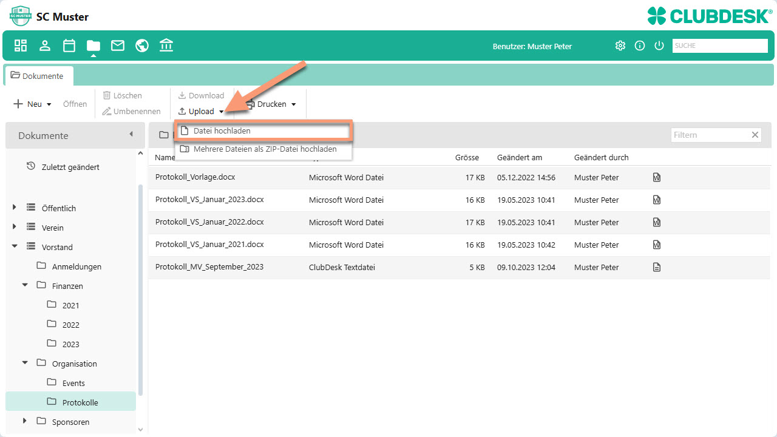This screenshot has width=777, height=437.
Task: Expand the Öffentlich tree node
Action: [x=15, y=208]
